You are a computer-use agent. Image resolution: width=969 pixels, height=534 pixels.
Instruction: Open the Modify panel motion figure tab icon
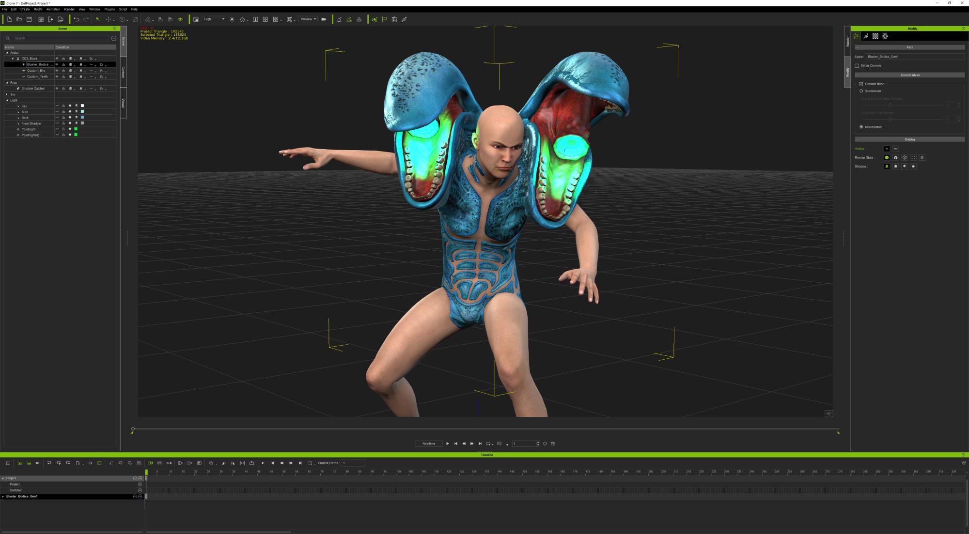(866, 36)
